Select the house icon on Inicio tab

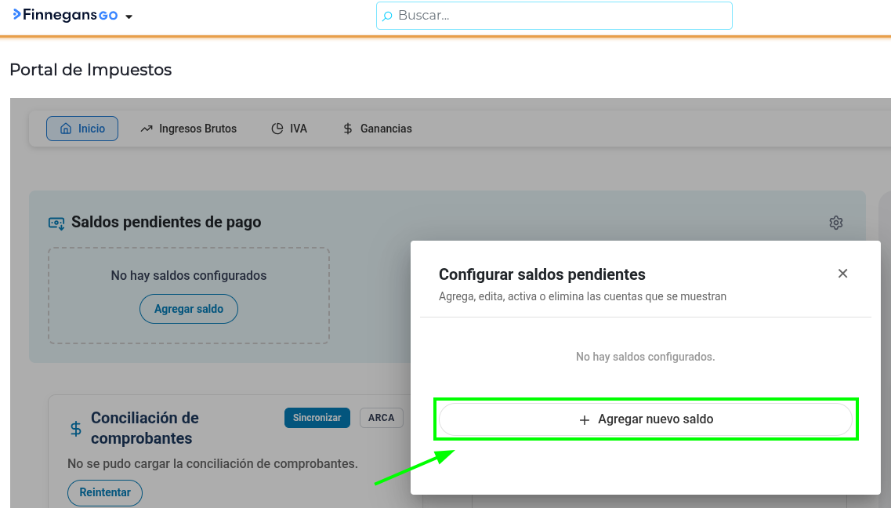click(x=66, y=129)
